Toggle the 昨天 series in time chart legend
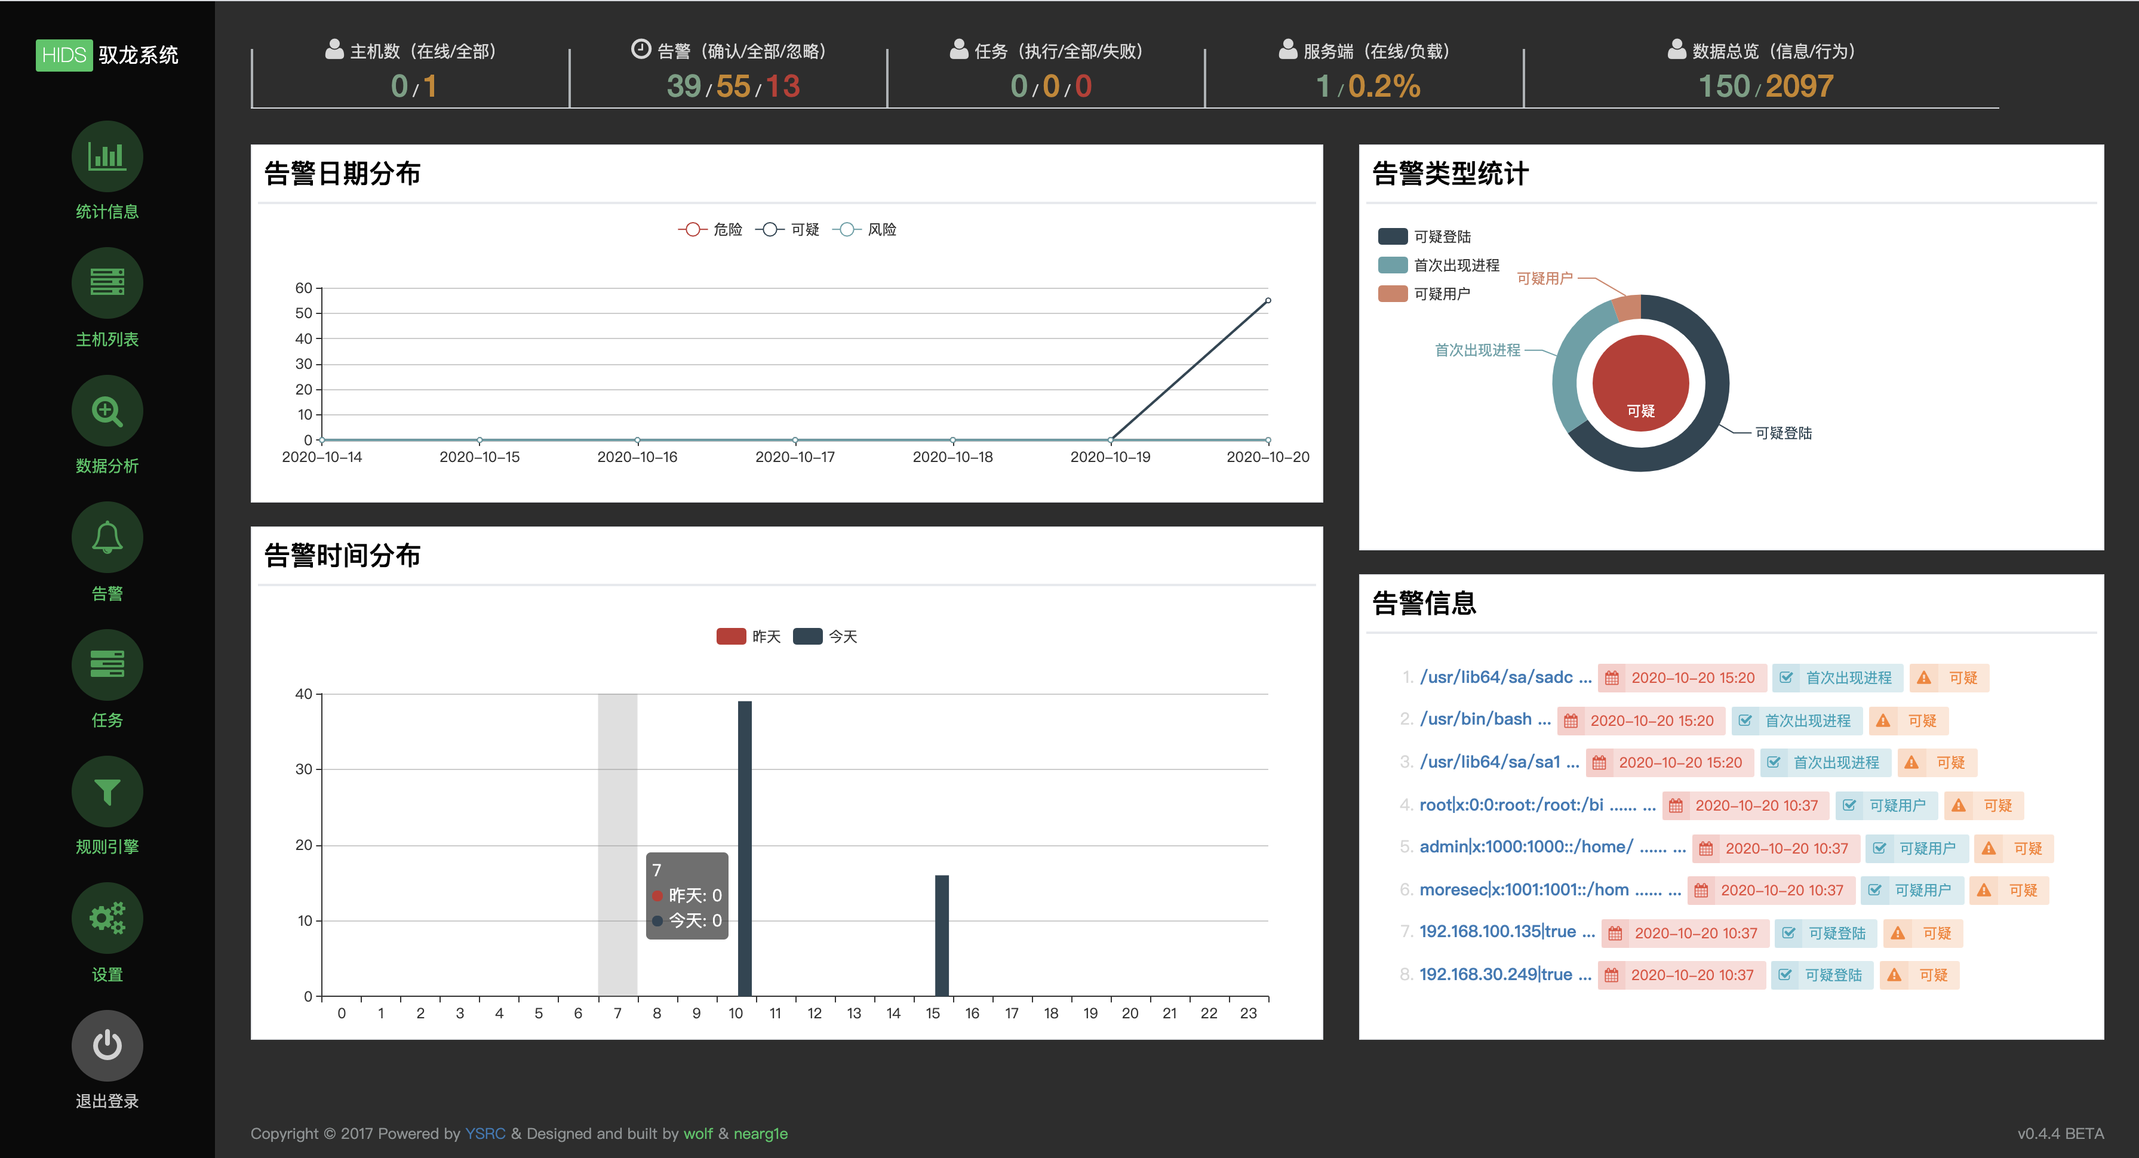2139x1158 pixels. coord(748,637)
